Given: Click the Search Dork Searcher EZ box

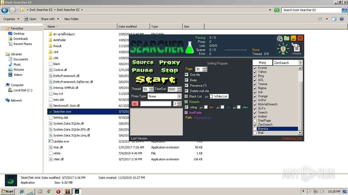Looking at the screenshot, I should tap(312, 10).
